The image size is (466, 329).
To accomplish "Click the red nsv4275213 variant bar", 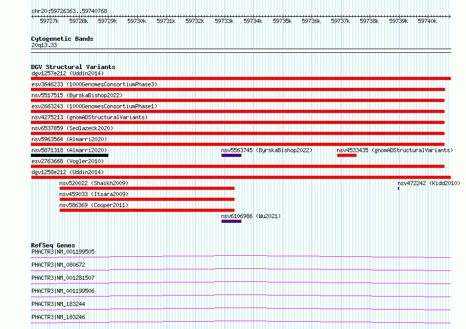I will pyautogui.click(x=238, y=122).
